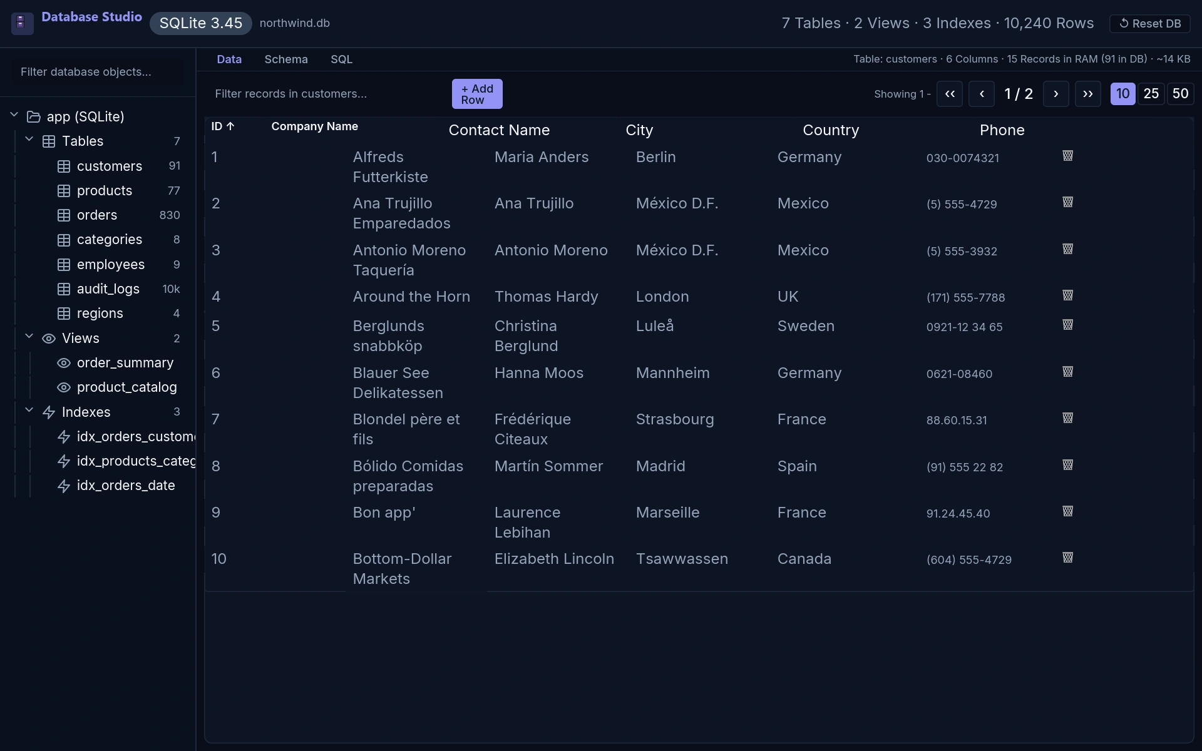Click trash icon for Around the Horn
The width and height of the screenshot is (1202, 751).
point(1068,295)
